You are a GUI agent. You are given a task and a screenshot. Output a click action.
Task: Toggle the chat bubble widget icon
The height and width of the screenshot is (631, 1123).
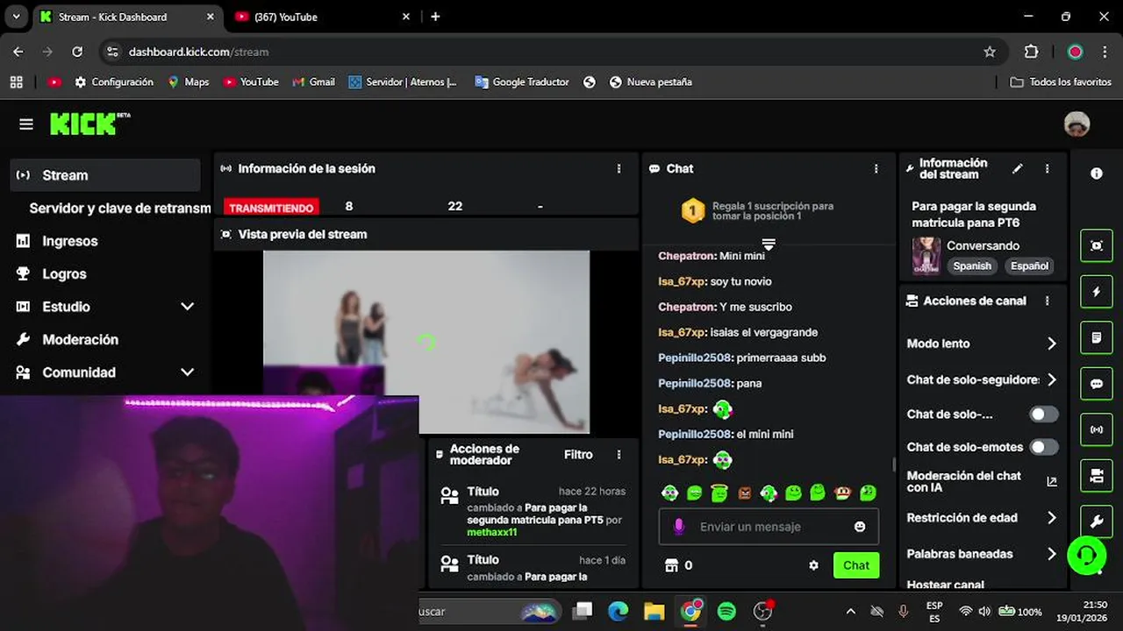tap(1097, 384)
